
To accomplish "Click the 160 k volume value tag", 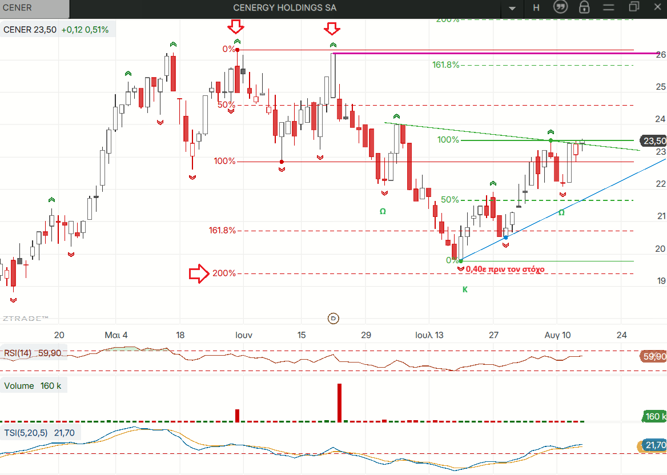I will point(654,416).
